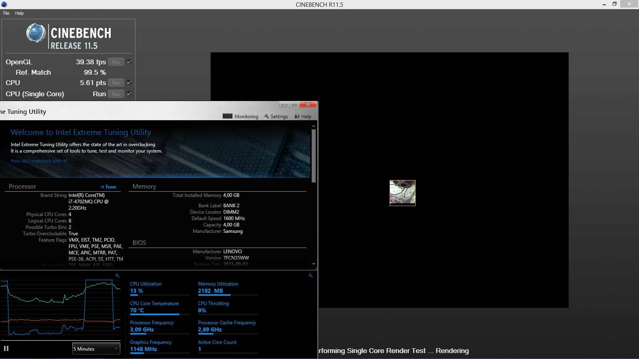Click the Total Installed Memory value '4,00 GB'
The height and width of the screenshot is (359, 639).
[x=231, y=195]
